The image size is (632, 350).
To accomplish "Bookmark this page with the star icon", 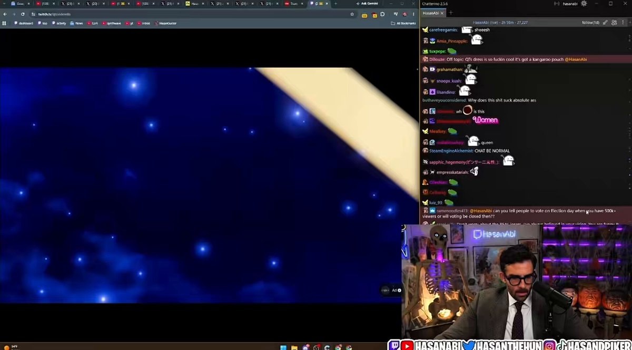I will point(352,14).
